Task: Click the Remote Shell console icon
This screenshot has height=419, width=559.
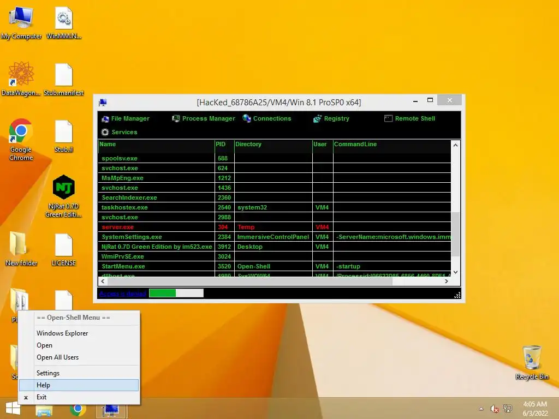Action: (388, 118)
